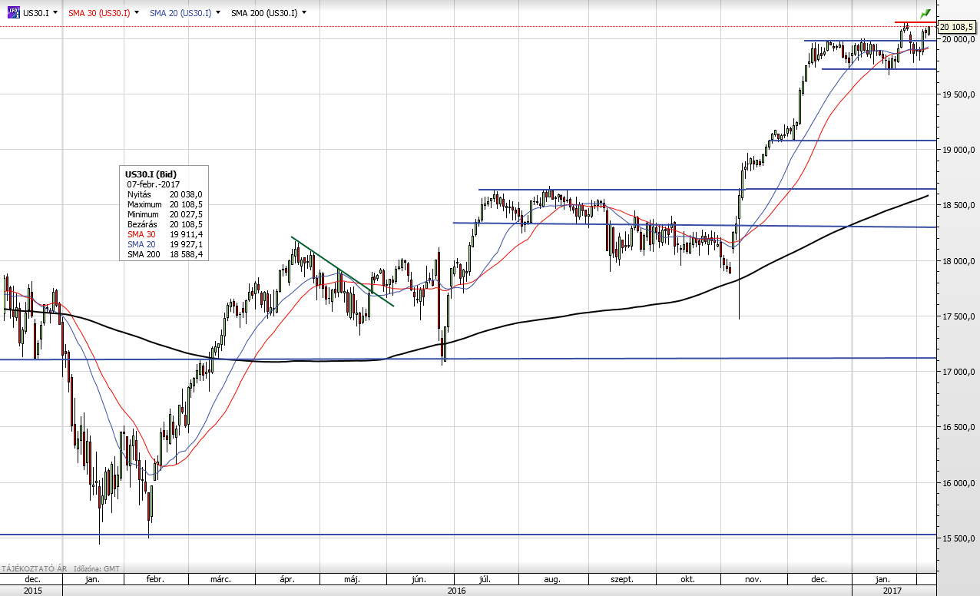Click the Nyitás value 20 038,0
Screen dimensions: 980x596
[186, 195]
